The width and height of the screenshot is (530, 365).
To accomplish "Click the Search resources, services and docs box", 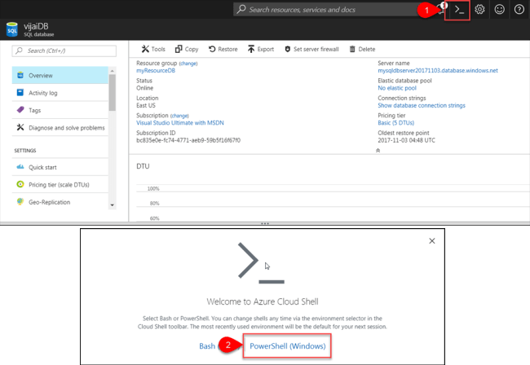I will (325, 10).
